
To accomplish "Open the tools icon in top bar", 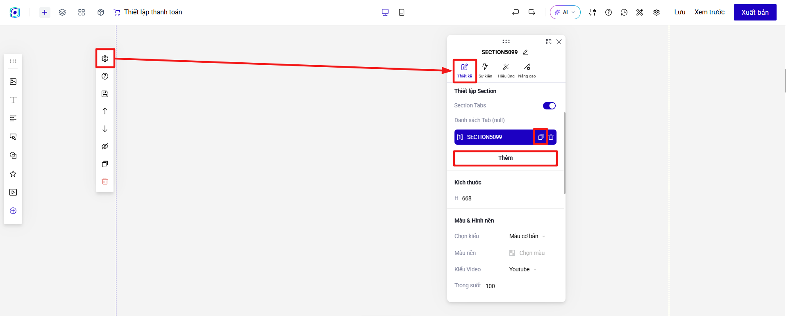I will tap(640, 12).
